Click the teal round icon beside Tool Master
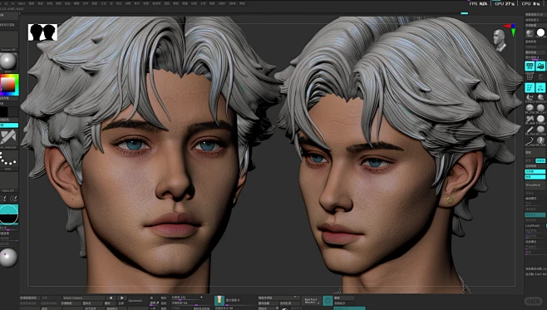This screenshot has width=547, height=310. pos(328,300)
